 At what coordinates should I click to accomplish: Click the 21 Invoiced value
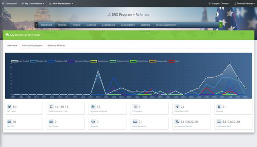point(224,107)
